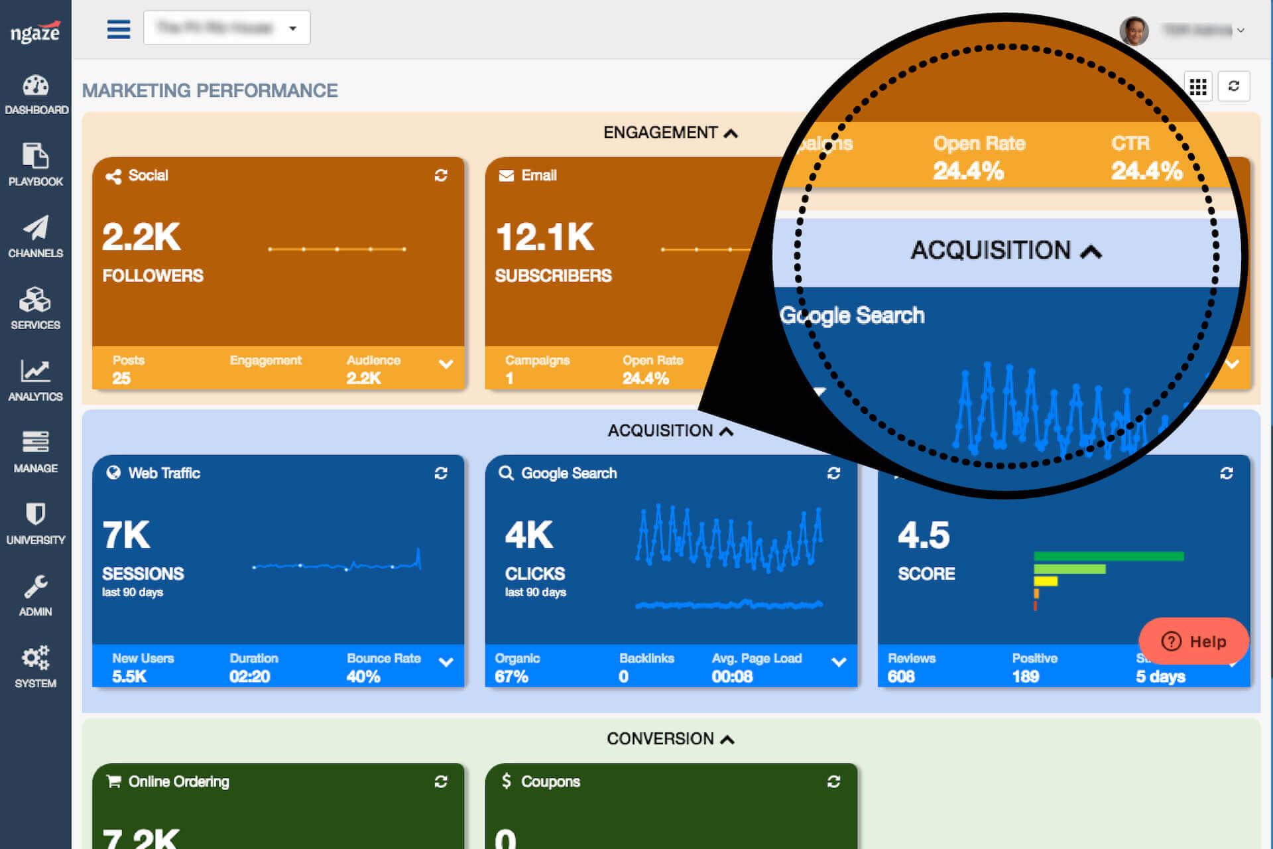
Task: Click the Social Audience 2.2K stat
Action: (373, 369)
